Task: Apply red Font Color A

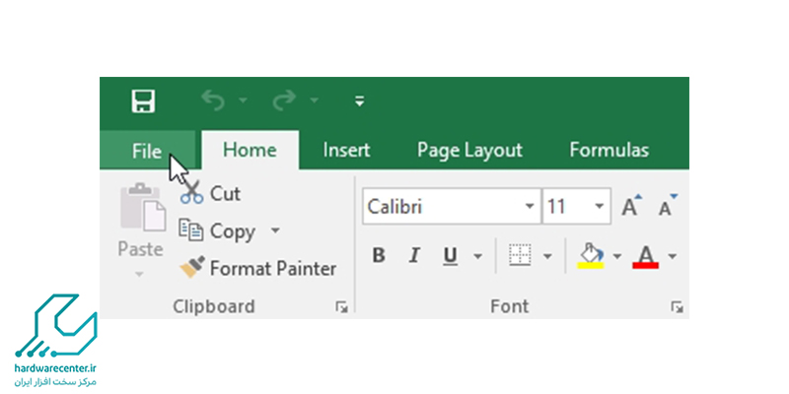Action: coord(646,256)
